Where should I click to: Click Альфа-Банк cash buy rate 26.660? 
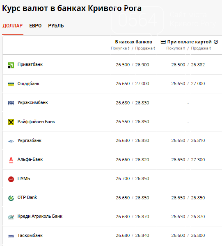[x=123, y=160]
